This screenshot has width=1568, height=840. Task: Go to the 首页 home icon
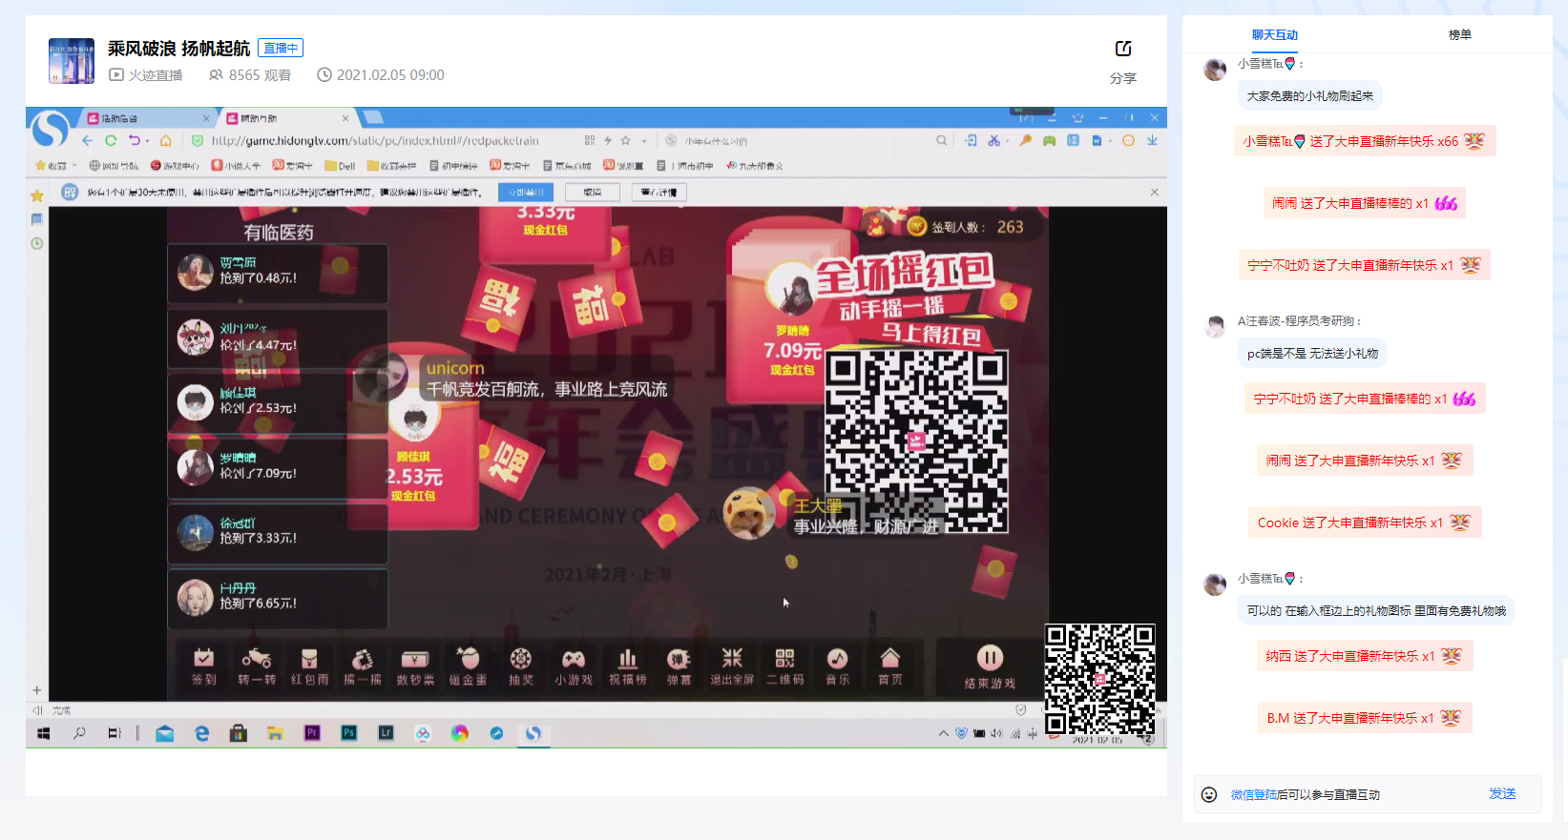[x=889, y=666]
